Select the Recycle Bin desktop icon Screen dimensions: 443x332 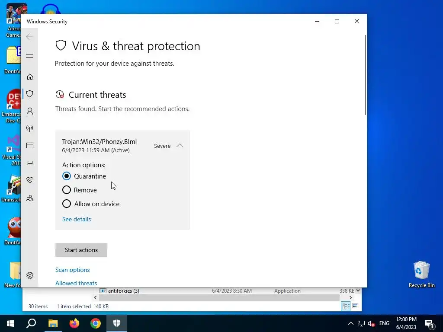[421, 274]
